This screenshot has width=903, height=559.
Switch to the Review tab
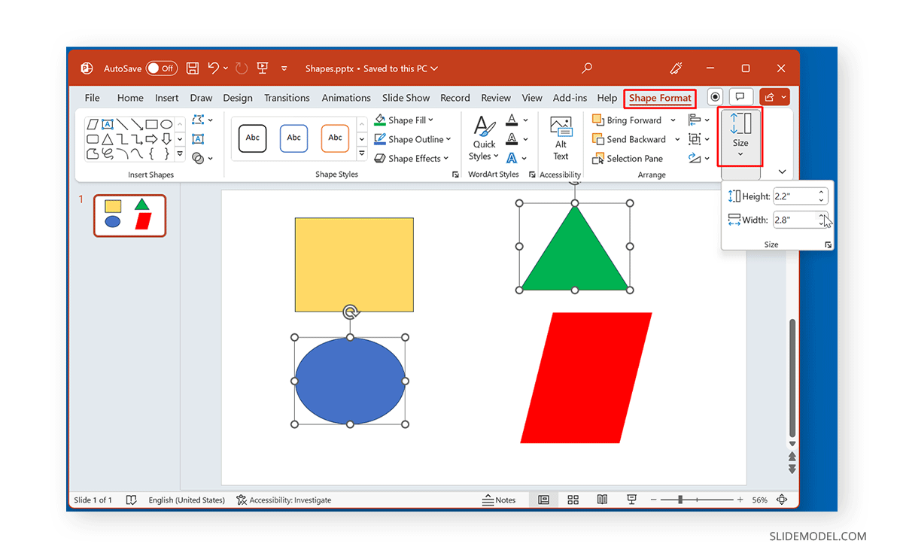point(496,98)
